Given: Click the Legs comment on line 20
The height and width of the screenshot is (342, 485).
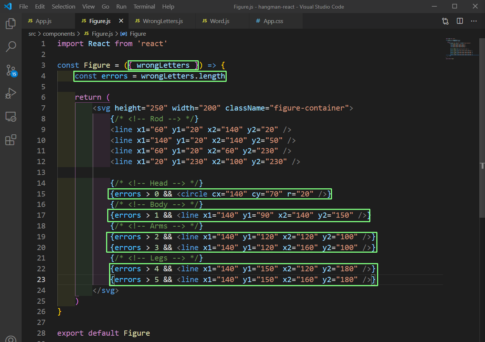Looking at the screenshot, I should pyautogui.click(x=156, y=258).
